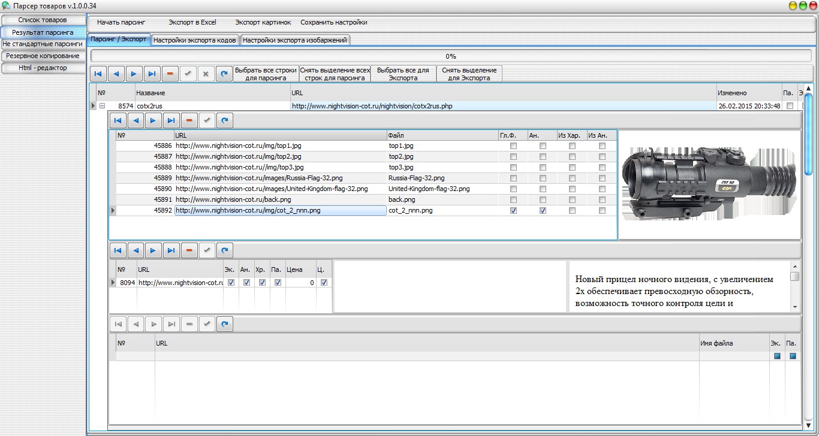Delete record in price table navigator
Screen dimensions: 819x436
[189, 250]
